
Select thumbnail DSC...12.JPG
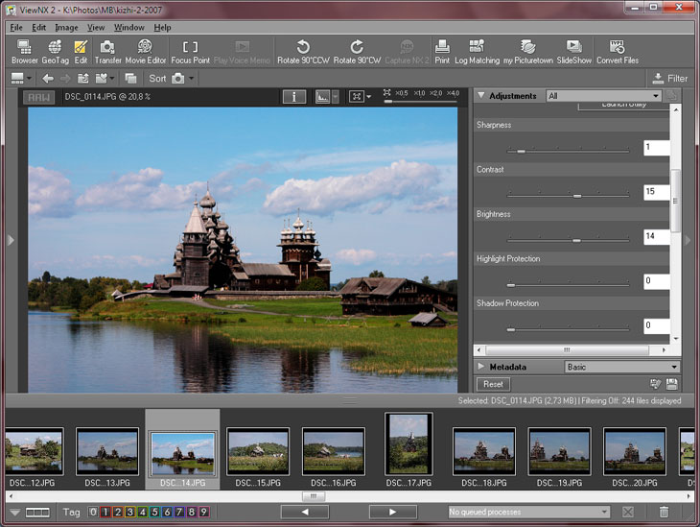[34, 457]
